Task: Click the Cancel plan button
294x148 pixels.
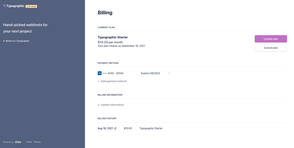Action: [x=271, y=48]
